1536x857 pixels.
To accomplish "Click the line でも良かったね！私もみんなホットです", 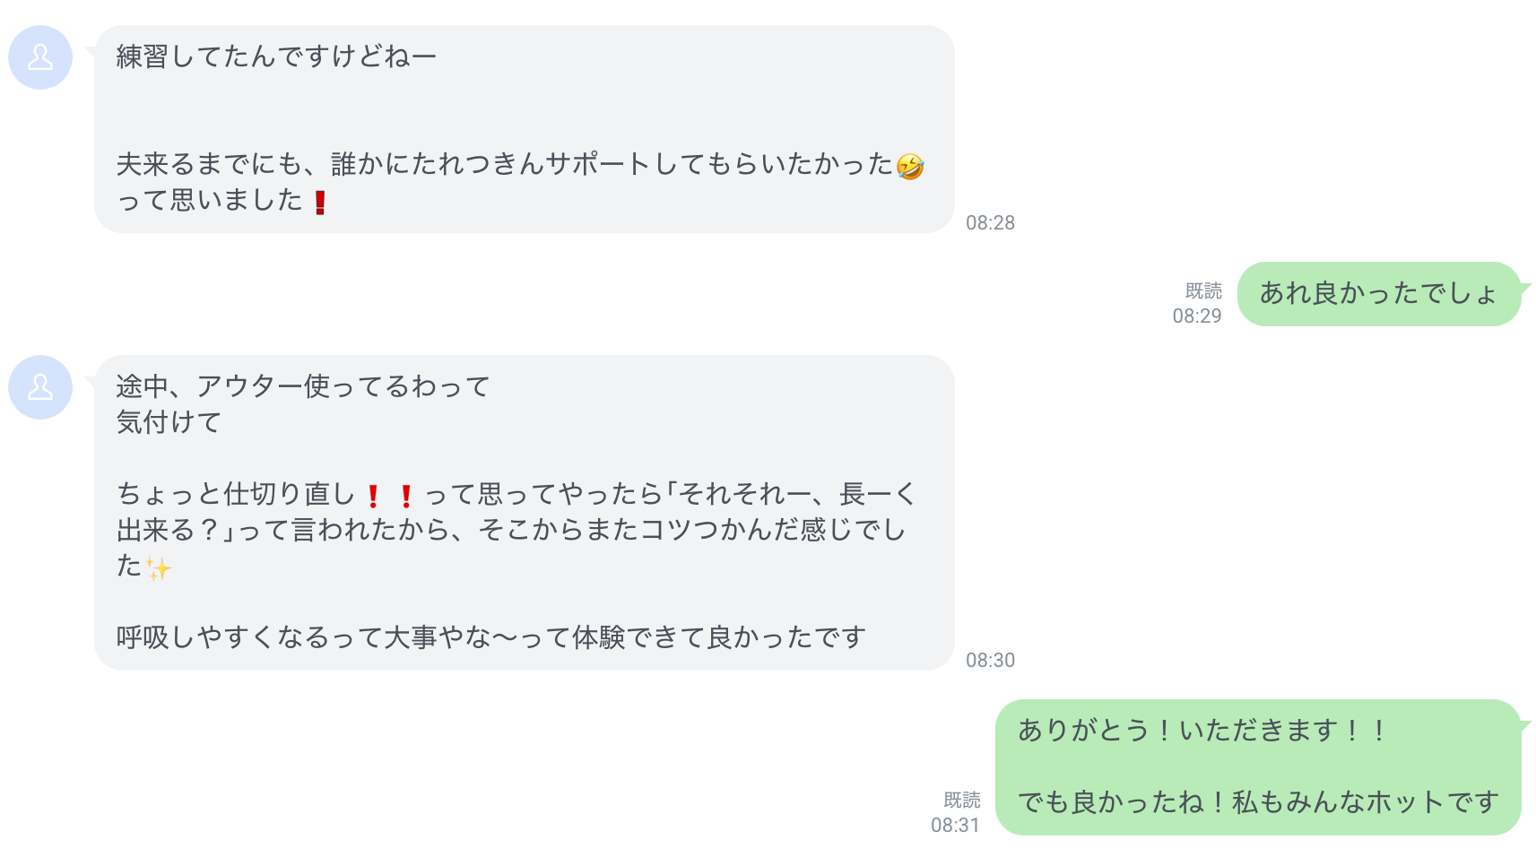I will pos(1258,802).
